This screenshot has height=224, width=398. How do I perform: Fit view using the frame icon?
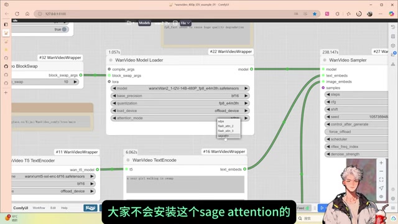[x=381, y=180]
